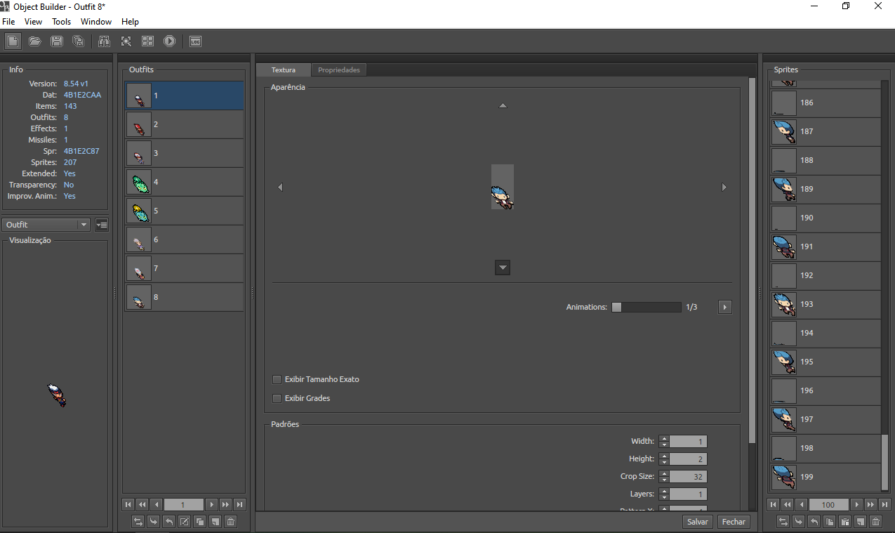895x533 pixels.
Task: Open the Log window icon
Action: coord(195,41)
